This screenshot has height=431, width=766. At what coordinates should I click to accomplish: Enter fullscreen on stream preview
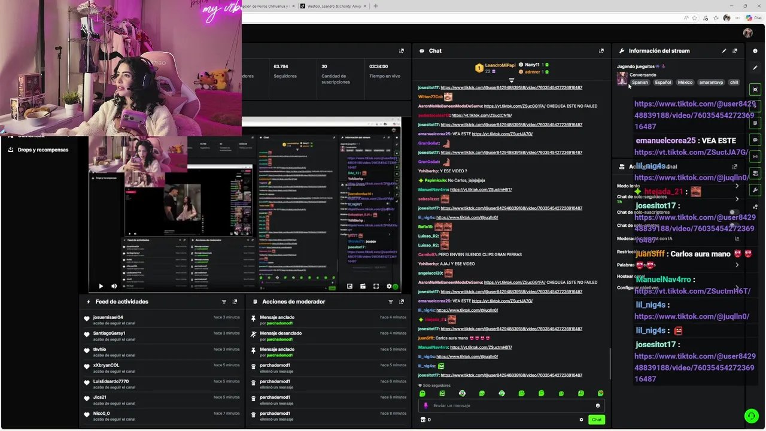coord(376,286)
